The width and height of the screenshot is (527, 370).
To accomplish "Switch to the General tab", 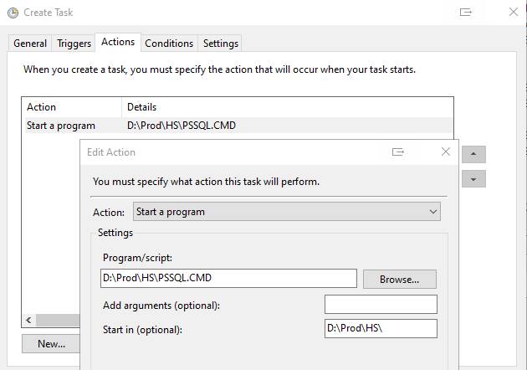I will click(30, 44).
